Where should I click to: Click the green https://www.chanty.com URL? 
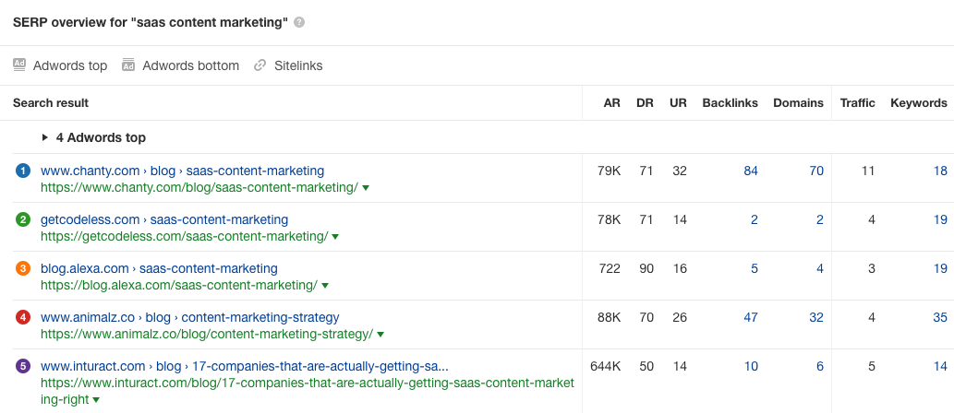pyautogui.click(x=199, y=188)
